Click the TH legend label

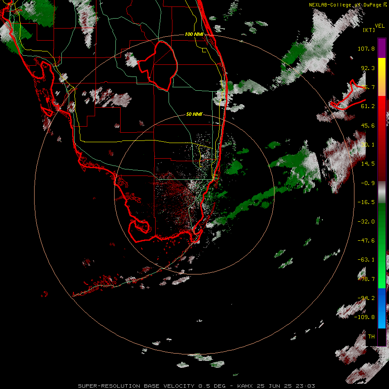click(371, 337)
